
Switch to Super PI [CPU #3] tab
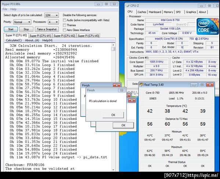point(88,36)
